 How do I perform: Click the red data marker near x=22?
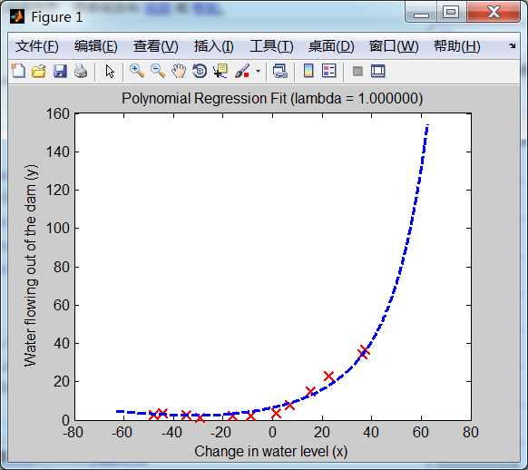(328, 377)
